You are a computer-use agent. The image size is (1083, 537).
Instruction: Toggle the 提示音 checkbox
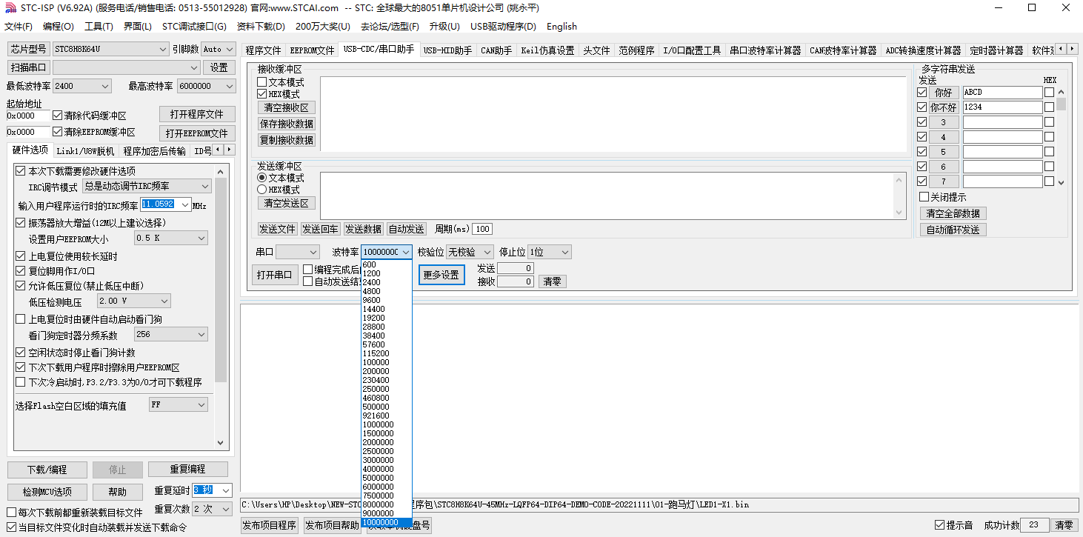point(940,525)
